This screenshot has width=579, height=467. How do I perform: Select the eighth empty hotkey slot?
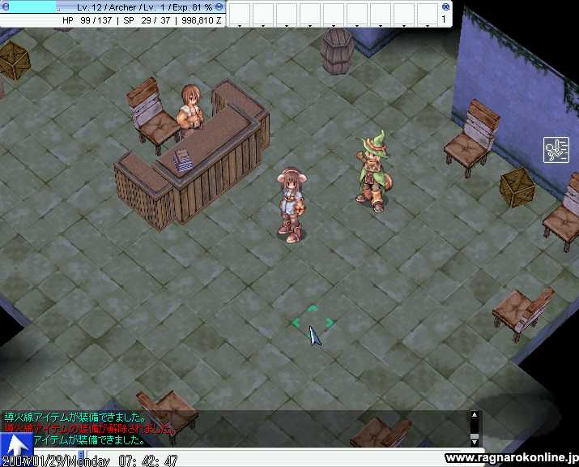tap(404, 15)
